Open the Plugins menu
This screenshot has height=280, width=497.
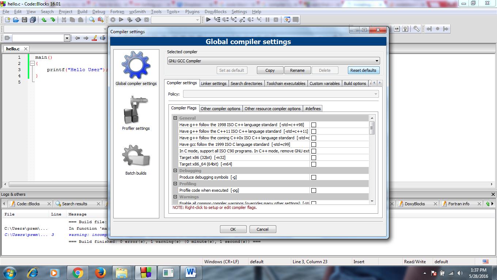point(192,12)
